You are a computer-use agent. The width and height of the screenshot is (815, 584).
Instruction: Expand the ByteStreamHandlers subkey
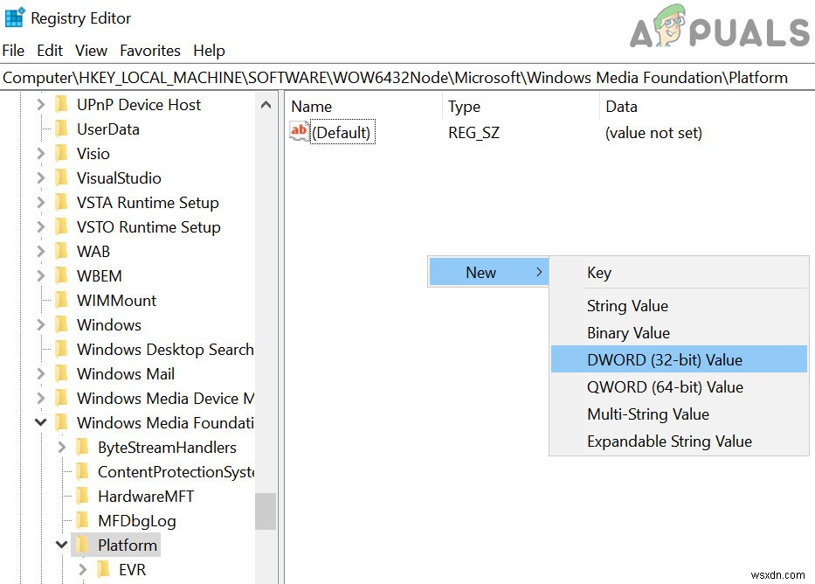[x=61, y=447]
